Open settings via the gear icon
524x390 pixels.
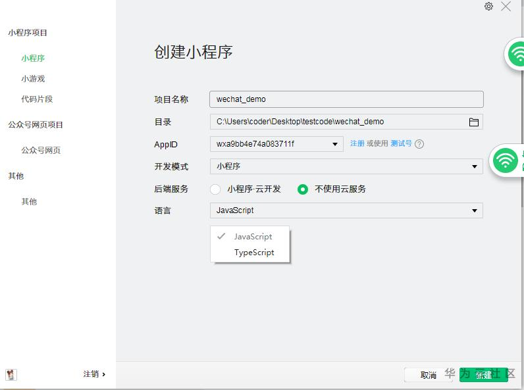(488, 7)
